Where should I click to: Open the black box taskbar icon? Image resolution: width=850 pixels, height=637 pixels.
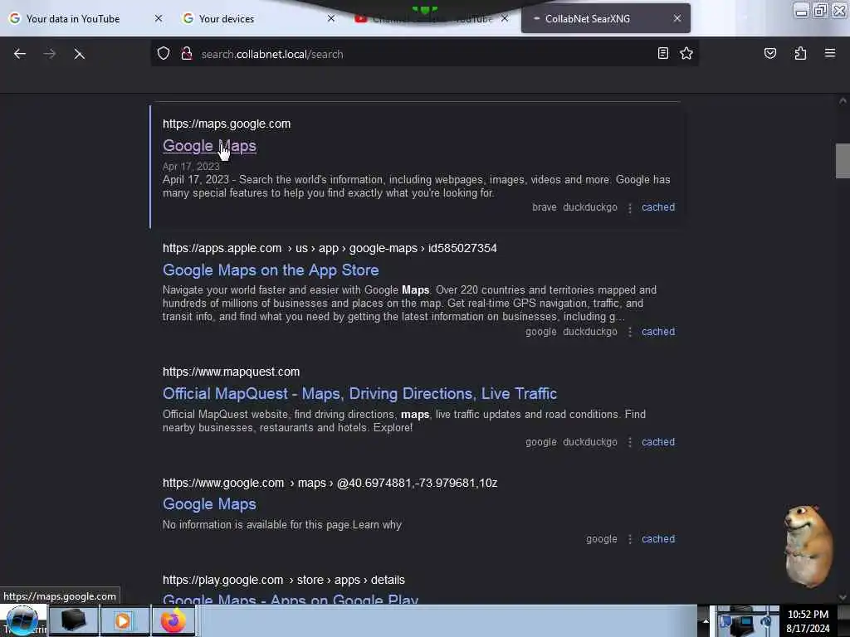pos(74,620)
